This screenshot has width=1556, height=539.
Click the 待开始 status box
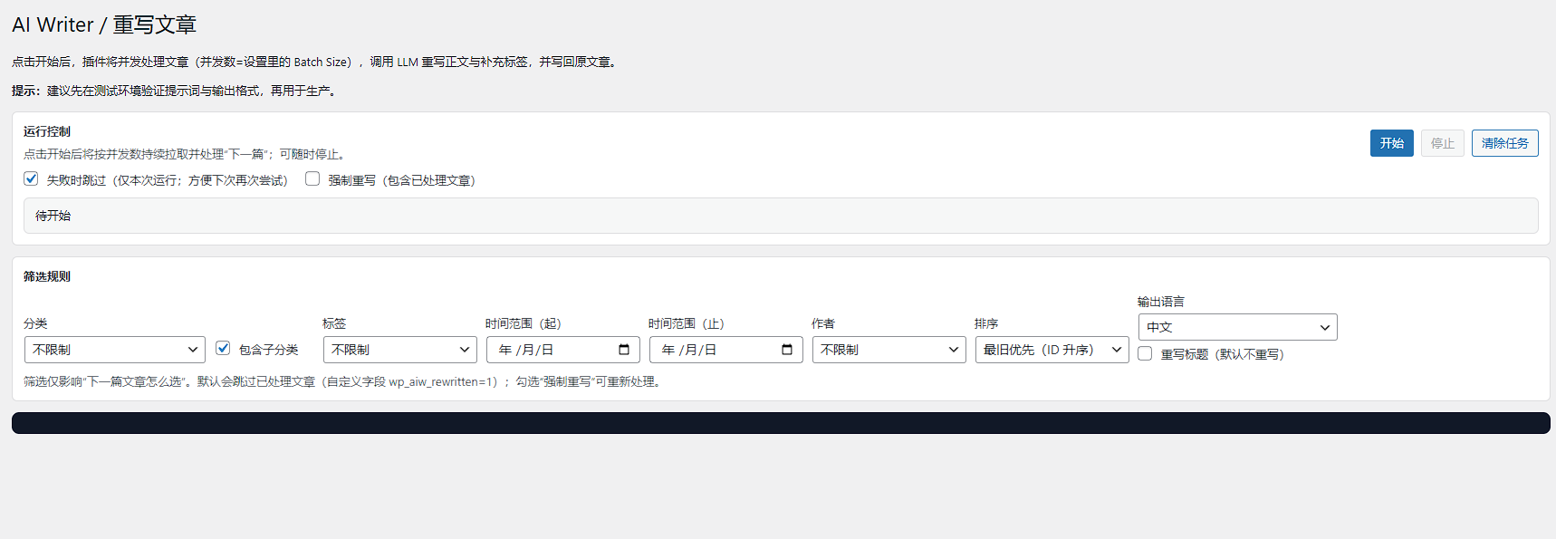[780, 216]
